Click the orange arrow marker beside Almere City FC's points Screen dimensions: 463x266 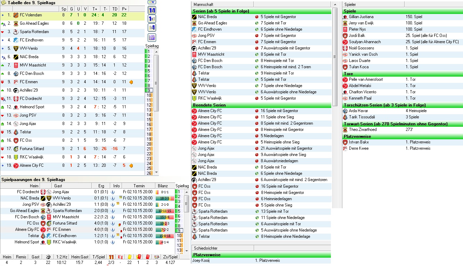[131, 165]
